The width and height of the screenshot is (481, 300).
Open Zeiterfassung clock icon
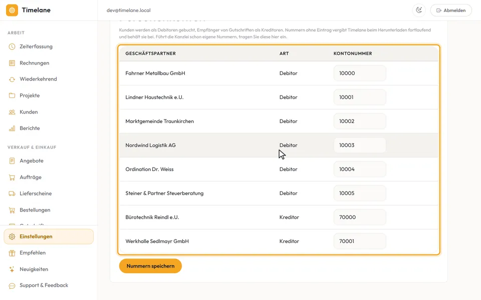12,46
